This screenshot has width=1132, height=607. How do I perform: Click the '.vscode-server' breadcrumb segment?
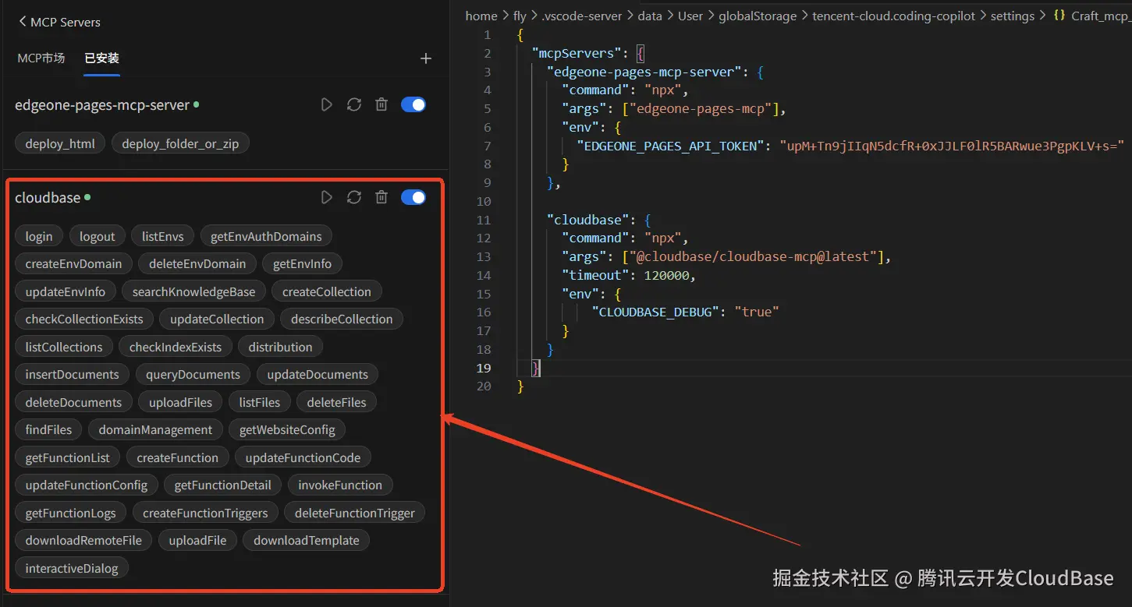(x=581, y=16)
